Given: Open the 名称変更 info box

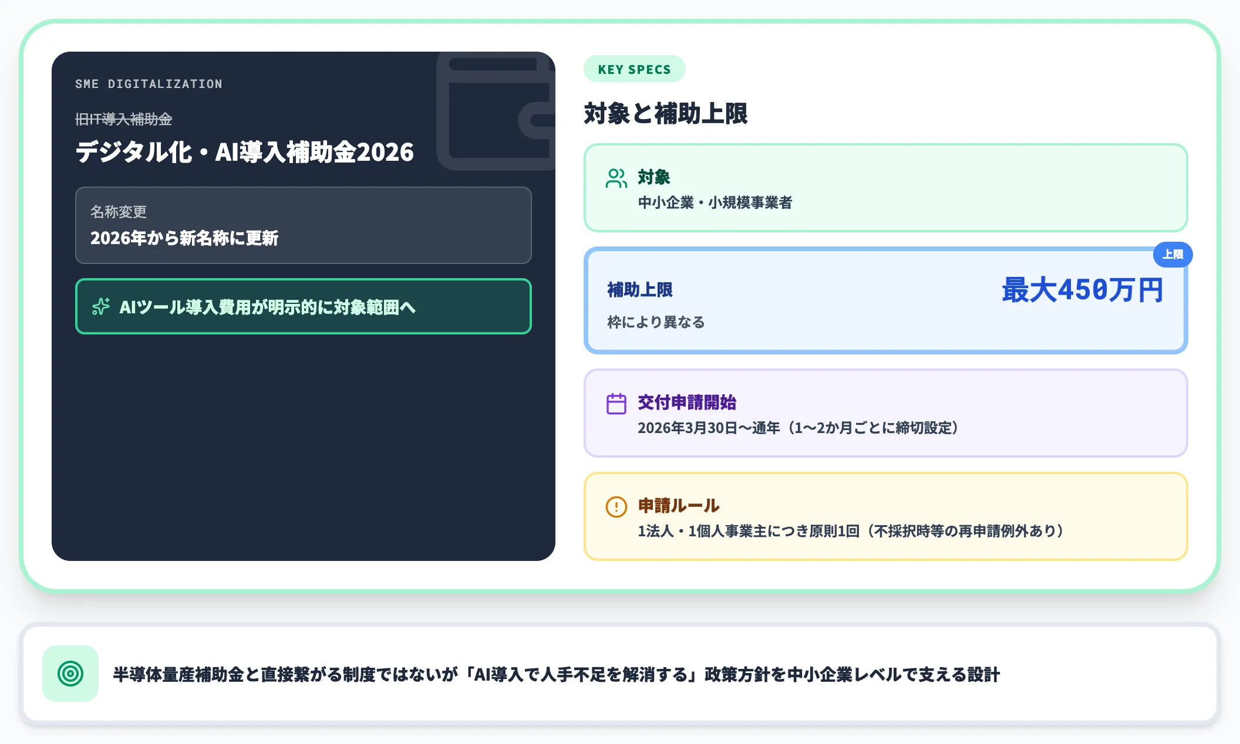Looking at the screenshot, I should [x=304, y=225].
